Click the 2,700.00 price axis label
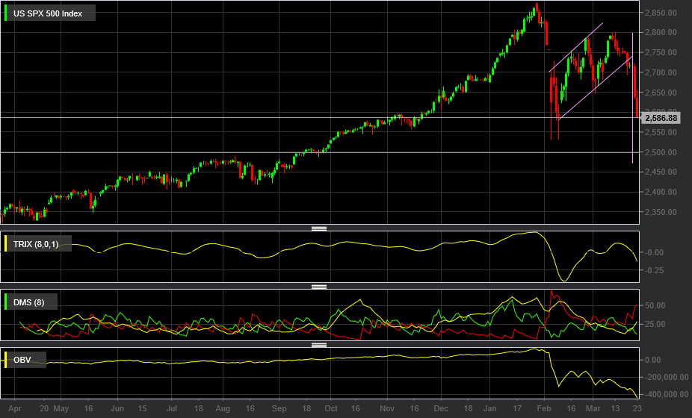This screenshot has width=692, height=418. click(661, 72)
